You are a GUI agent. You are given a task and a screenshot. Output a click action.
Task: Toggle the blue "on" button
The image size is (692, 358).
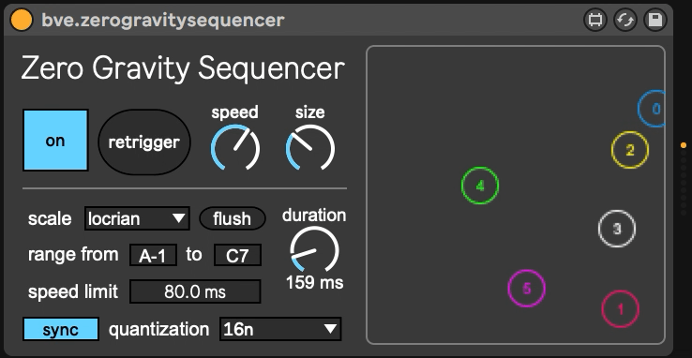click(55, 141)
